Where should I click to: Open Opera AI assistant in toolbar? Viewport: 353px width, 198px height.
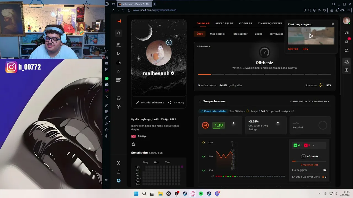click(343, 10)
